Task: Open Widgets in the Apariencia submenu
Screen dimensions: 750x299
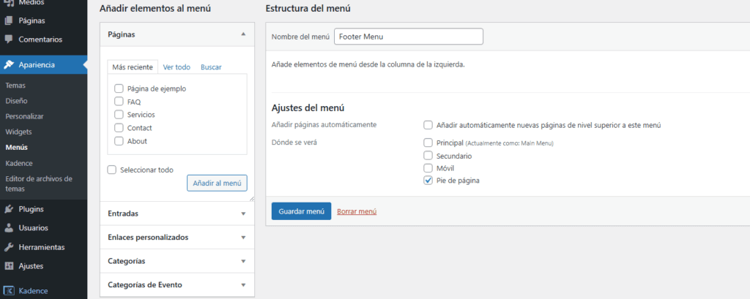Action: coord(18,132)
